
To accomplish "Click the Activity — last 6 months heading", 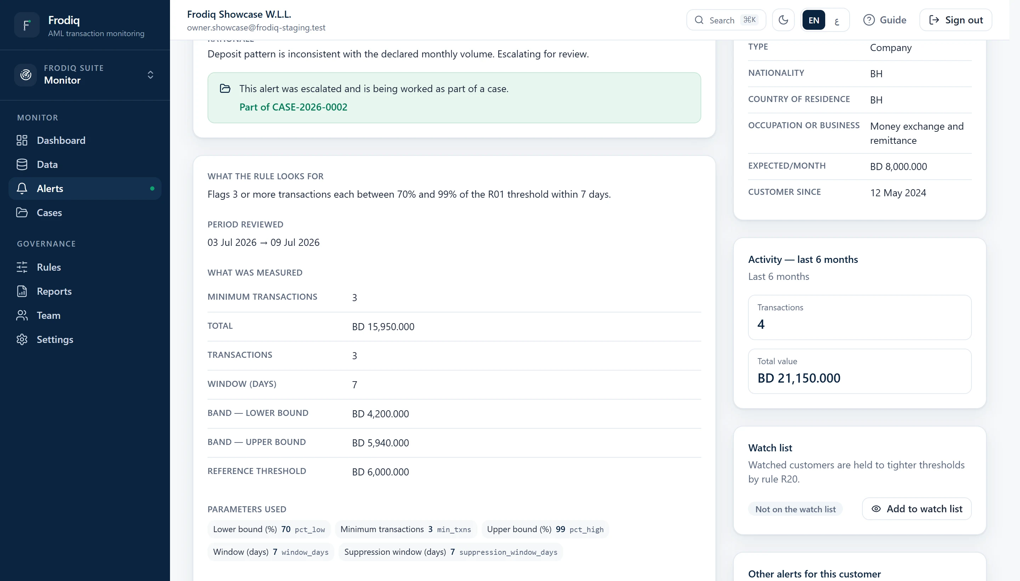I will (x=803, y=259).
